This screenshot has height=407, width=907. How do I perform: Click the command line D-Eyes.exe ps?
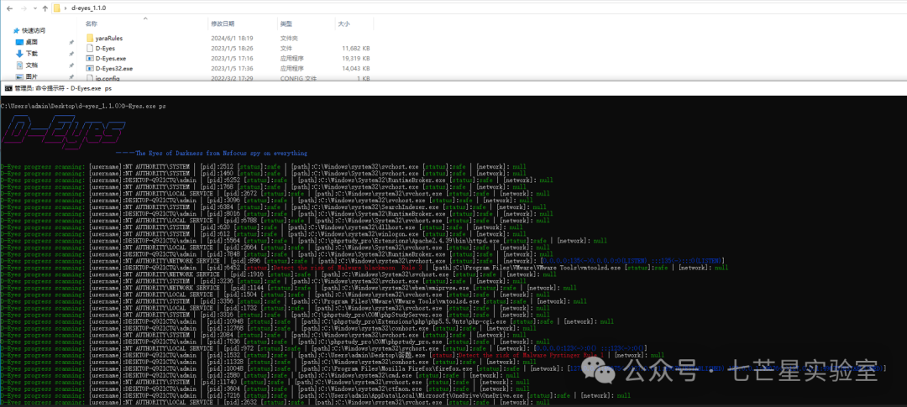(x=145, y=107)
